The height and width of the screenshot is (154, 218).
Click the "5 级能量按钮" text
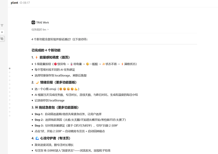coord(43,64)
